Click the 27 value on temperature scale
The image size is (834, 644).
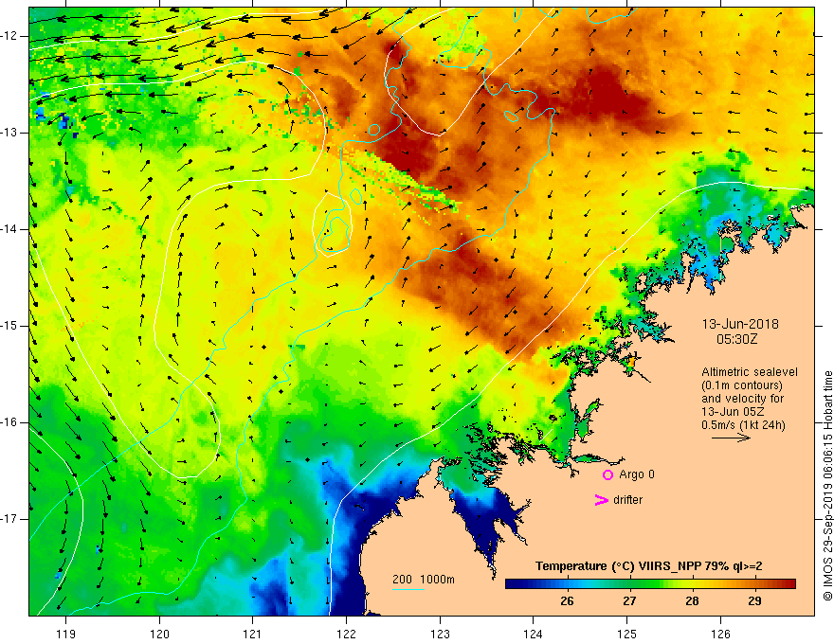(629, 601)
